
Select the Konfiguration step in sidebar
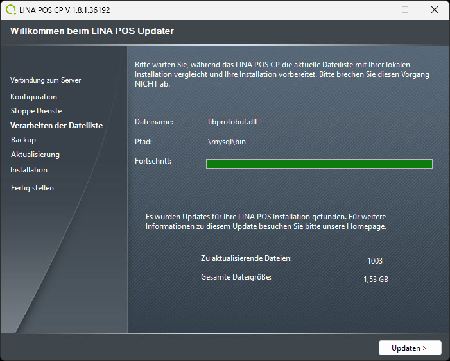[x=33, y=97]
